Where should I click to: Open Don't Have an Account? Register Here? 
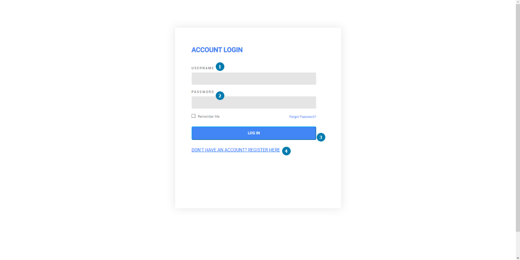236,150
